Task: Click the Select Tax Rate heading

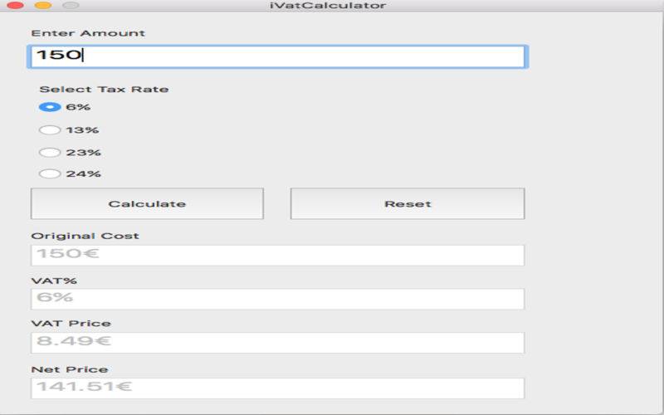Action: [x=104, y=89]
